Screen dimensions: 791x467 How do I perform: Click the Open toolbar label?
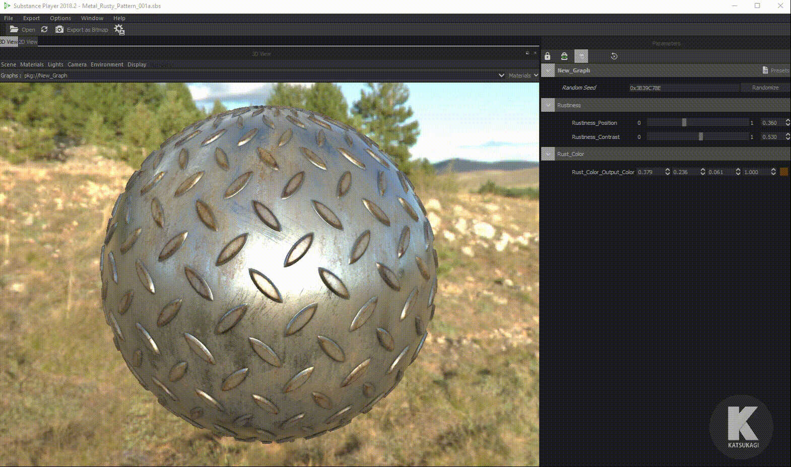click(x=28, y=30)
